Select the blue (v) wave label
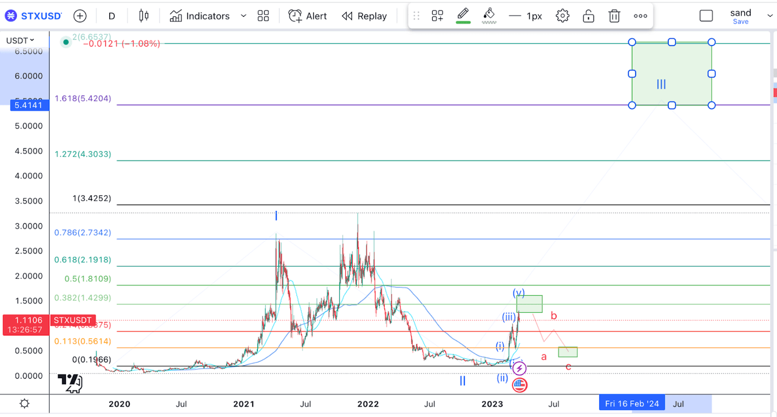Screen dimensions: 777x417 pyautogui.click(x=518, y=293)
